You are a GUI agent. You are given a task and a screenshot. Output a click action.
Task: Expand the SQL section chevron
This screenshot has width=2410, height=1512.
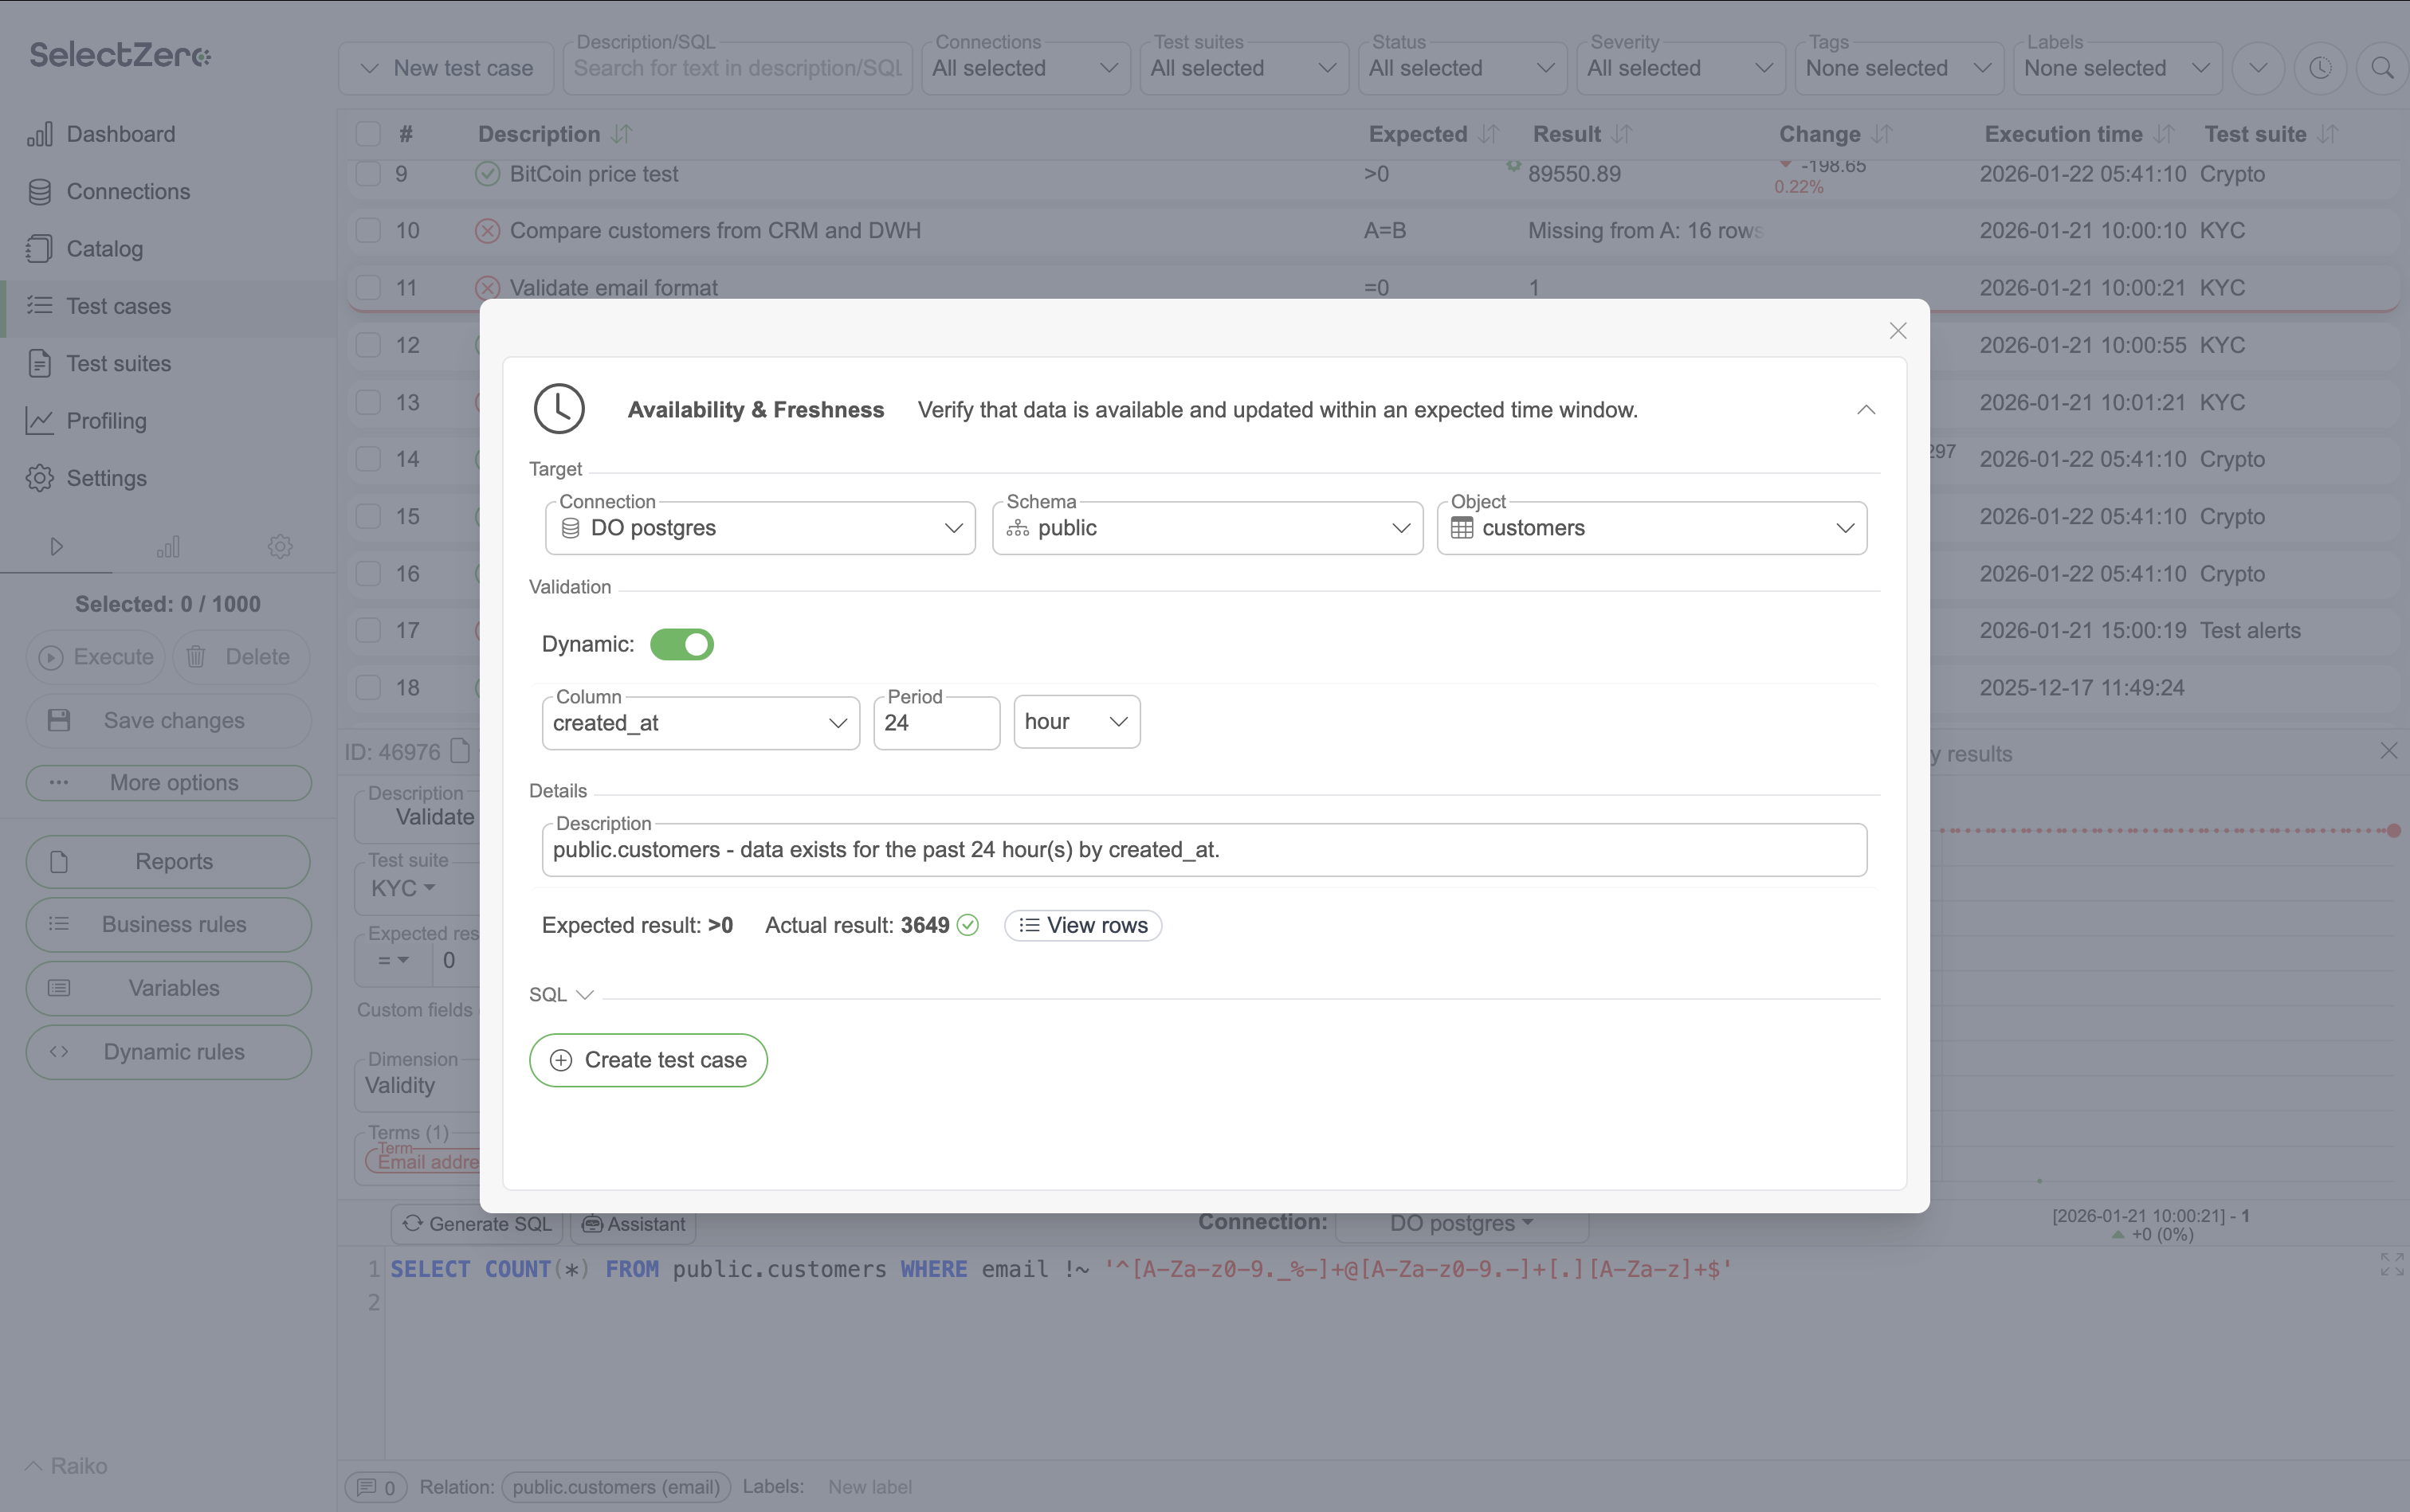tap(585, 994)
